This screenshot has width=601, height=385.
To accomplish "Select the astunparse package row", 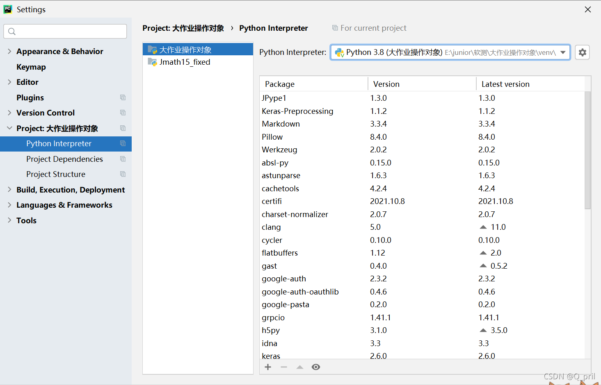I will (422, 175).
